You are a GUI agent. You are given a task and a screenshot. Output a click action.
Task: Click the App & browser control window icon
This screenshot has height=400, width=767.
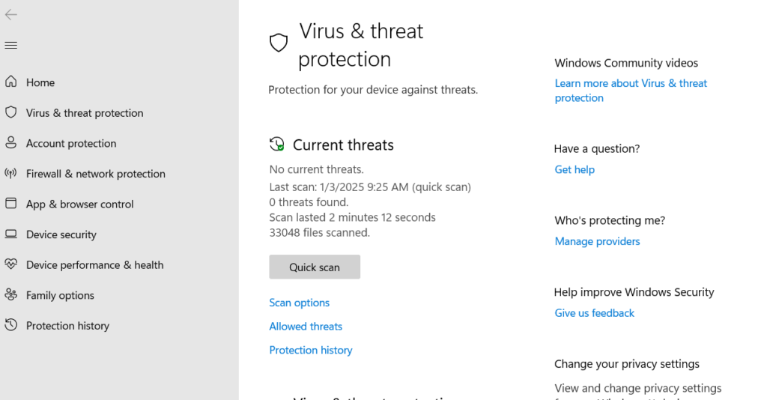10,204
